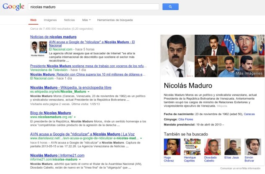Open Noticias de nicolas maduro link
The image size is (265, 174).
(52, 37)
